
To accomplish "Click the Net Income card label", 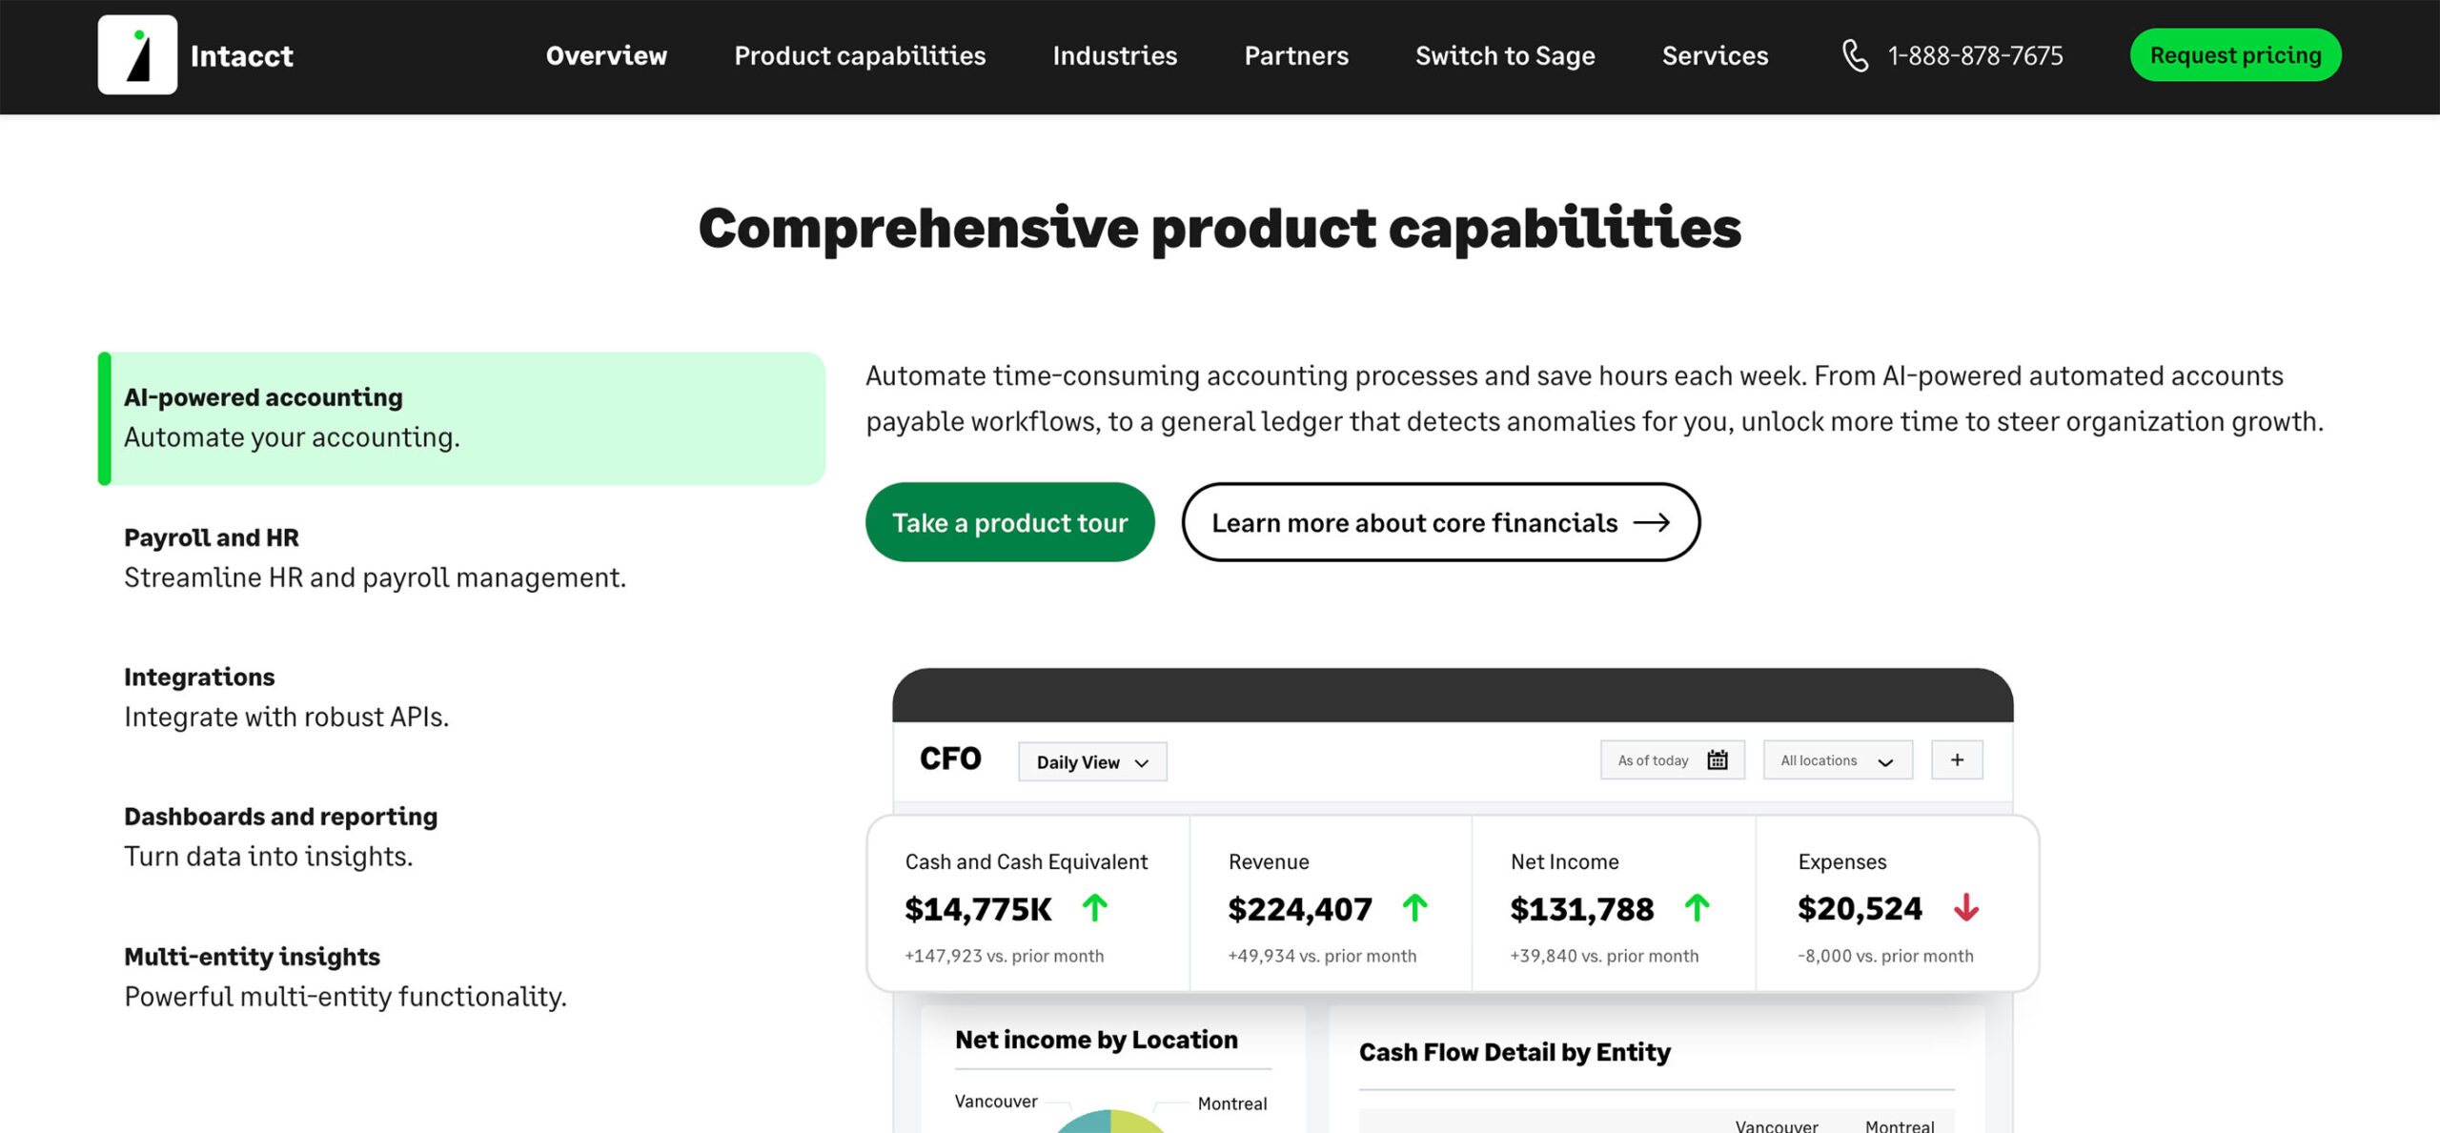I will click(1565, 861).
